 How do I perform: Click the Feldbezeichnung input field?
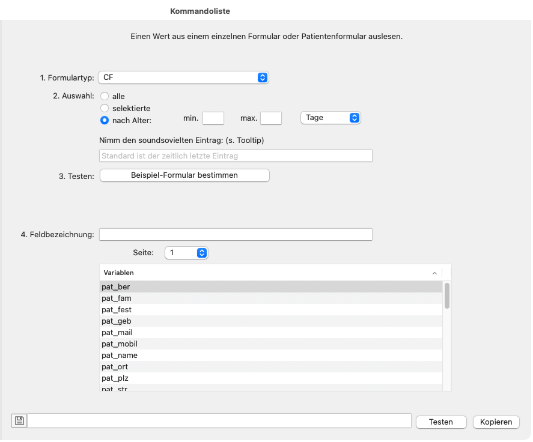coord(236,234)
